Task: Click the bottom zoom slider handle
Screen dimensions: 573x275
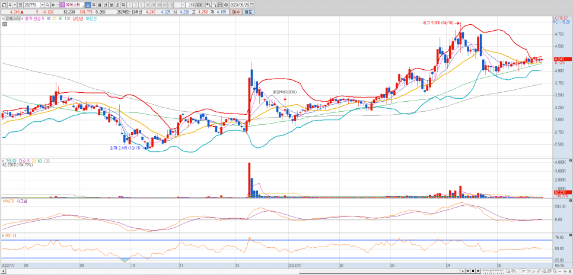Action: [x=491, y=271]
